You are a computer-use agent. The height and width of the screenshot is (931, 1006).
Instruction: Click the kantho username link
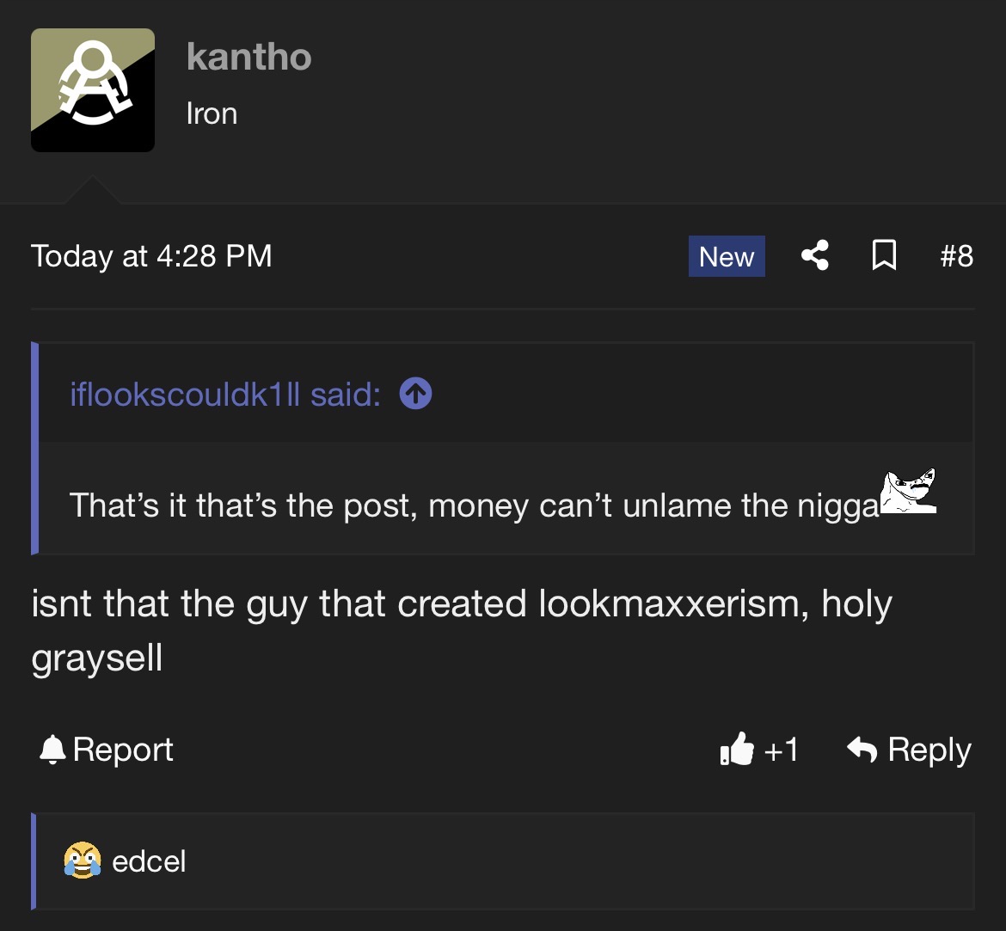[x=248, y=58]
